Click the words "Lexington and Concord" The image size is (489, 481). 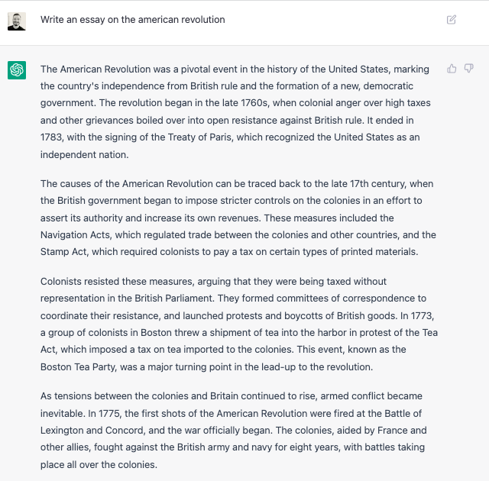(93, 430)
